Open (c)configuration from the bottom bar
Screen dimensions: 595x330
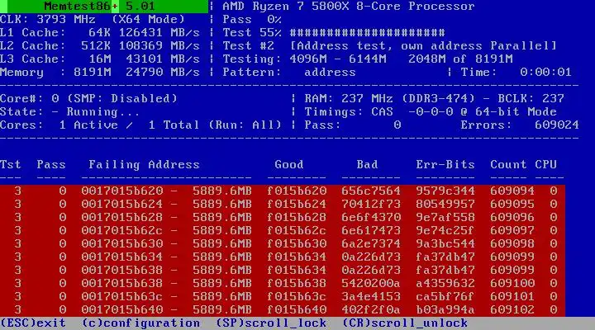[x=140, y=323]
